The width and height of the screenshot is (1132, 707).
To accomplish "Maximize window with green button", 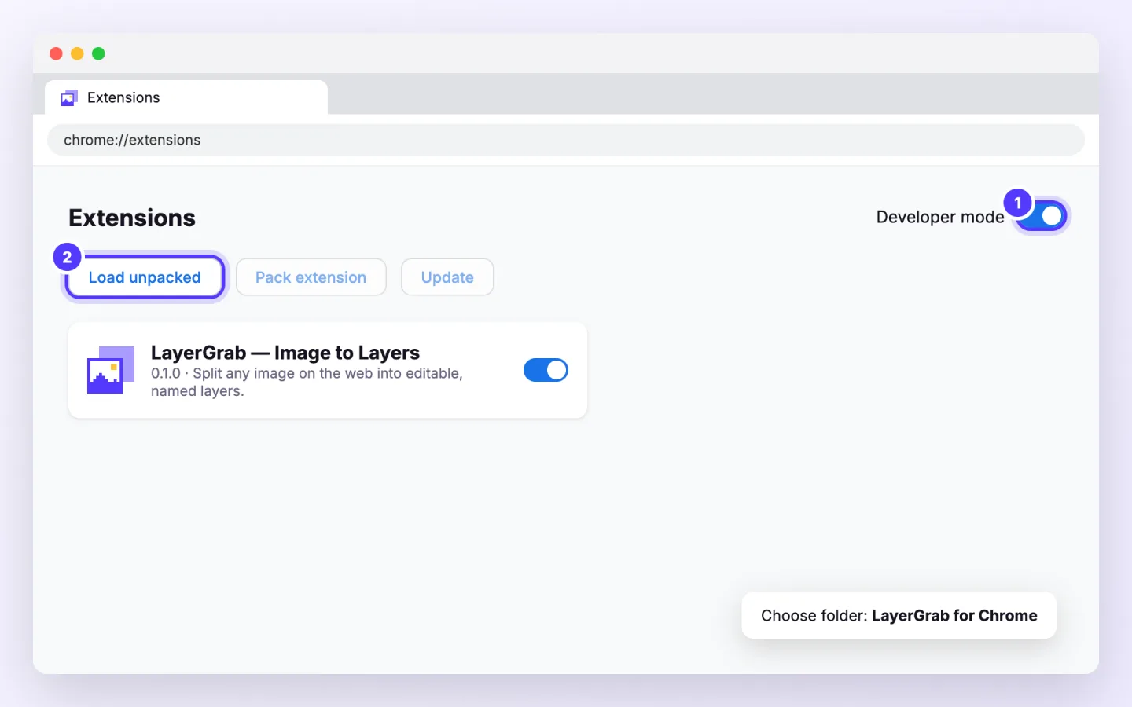I will (x=98, y=53).
